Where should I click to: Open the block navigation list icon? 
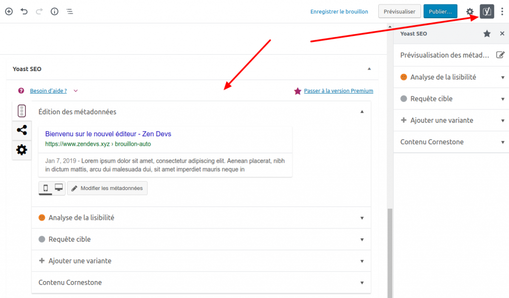(x=70, y=11)
